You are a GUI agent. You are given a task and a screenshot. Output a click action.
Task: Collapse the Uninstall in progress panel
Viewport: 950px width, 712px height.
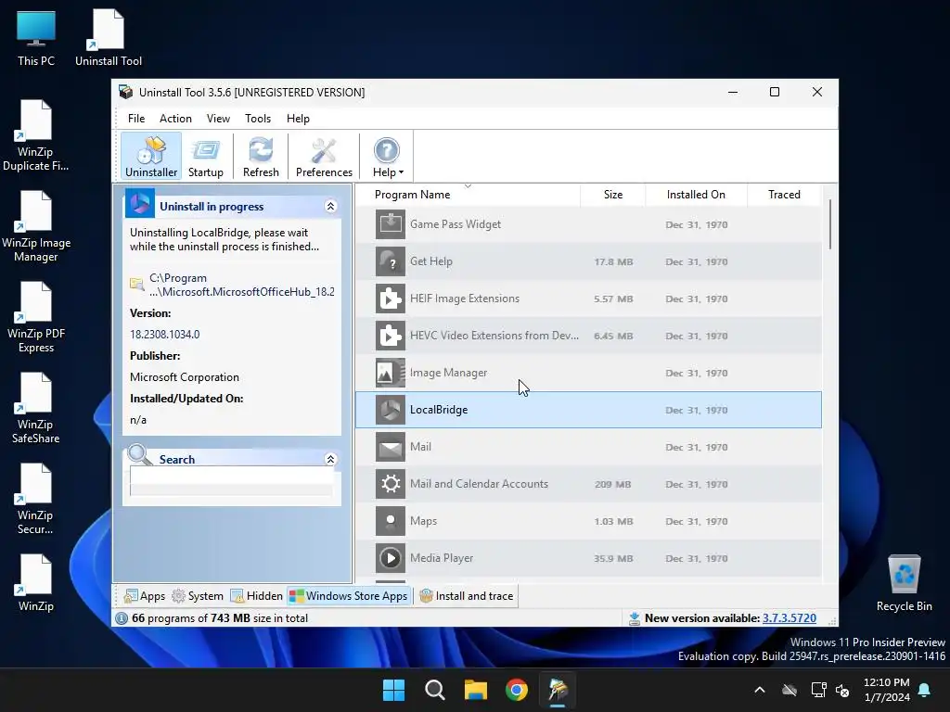coord(330,207)
